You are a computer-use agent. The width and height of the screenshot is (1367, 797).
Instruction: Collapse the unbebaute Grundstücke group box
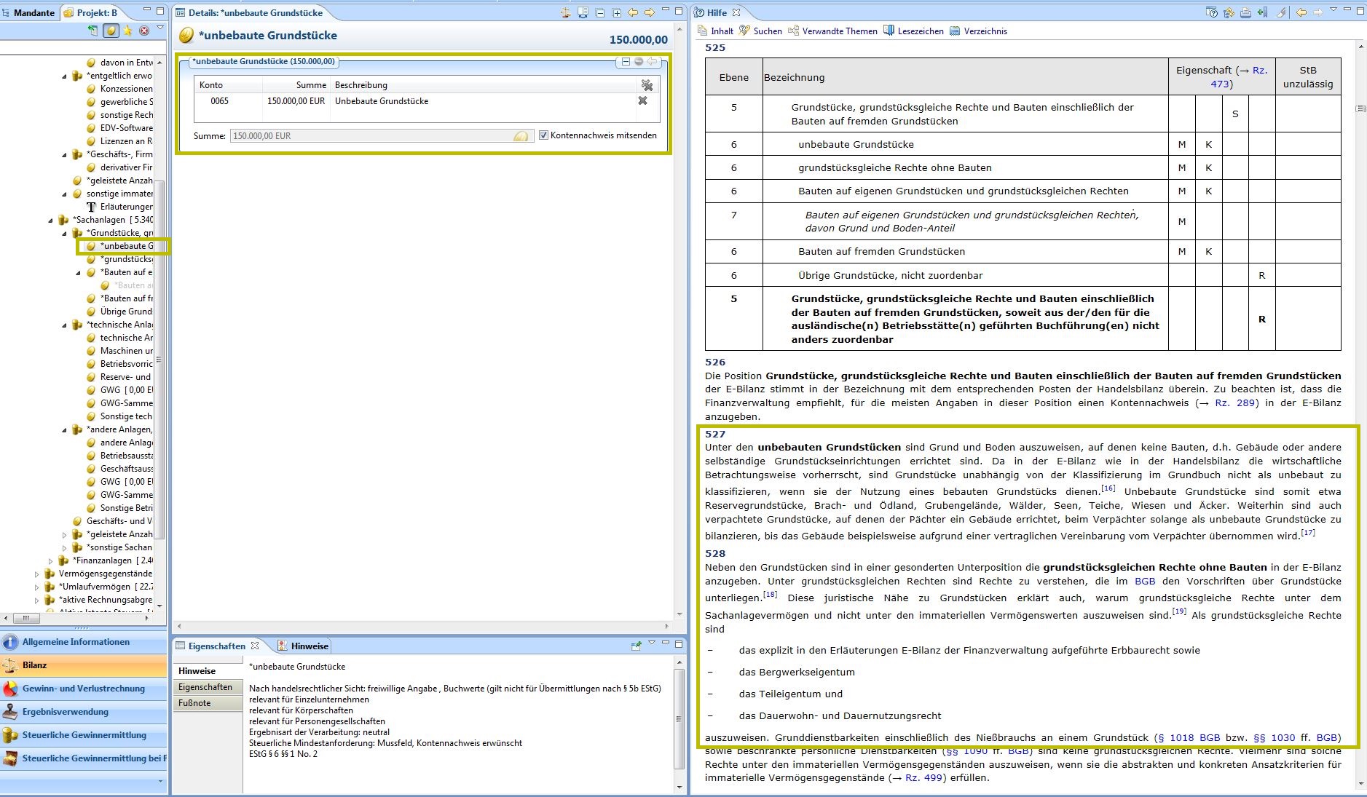(x=625, y=62)
